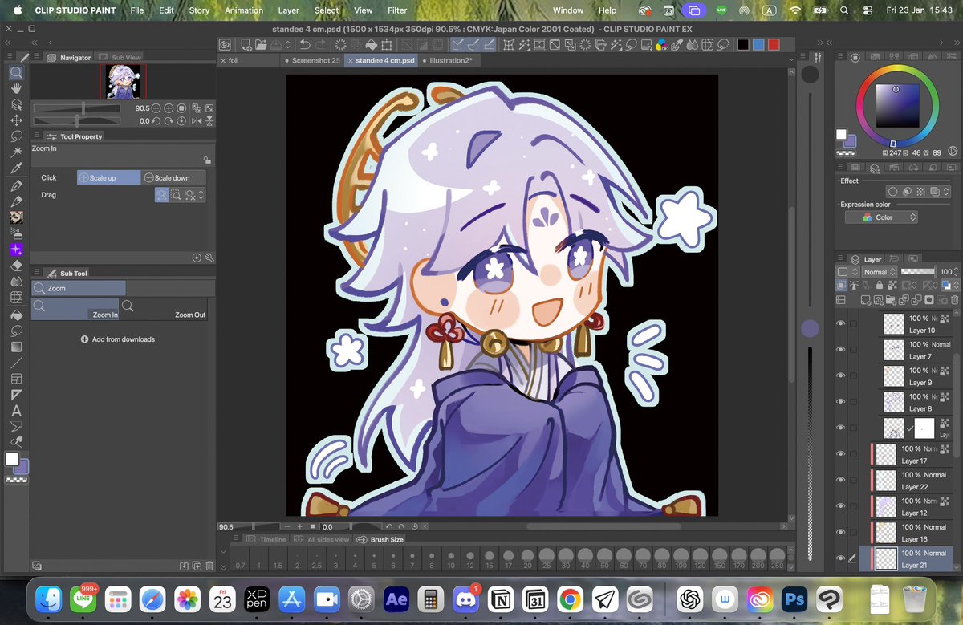Viewport: 963px width, 625px height.
Task: Open the Layer panel menu
Action: [841, 259]
